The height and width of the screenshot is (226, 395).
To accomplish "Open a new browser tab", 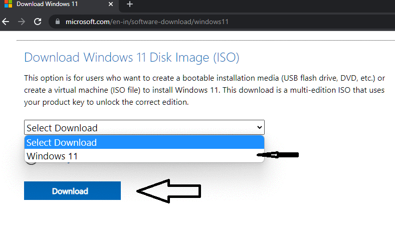I will (x=129, y=4).
